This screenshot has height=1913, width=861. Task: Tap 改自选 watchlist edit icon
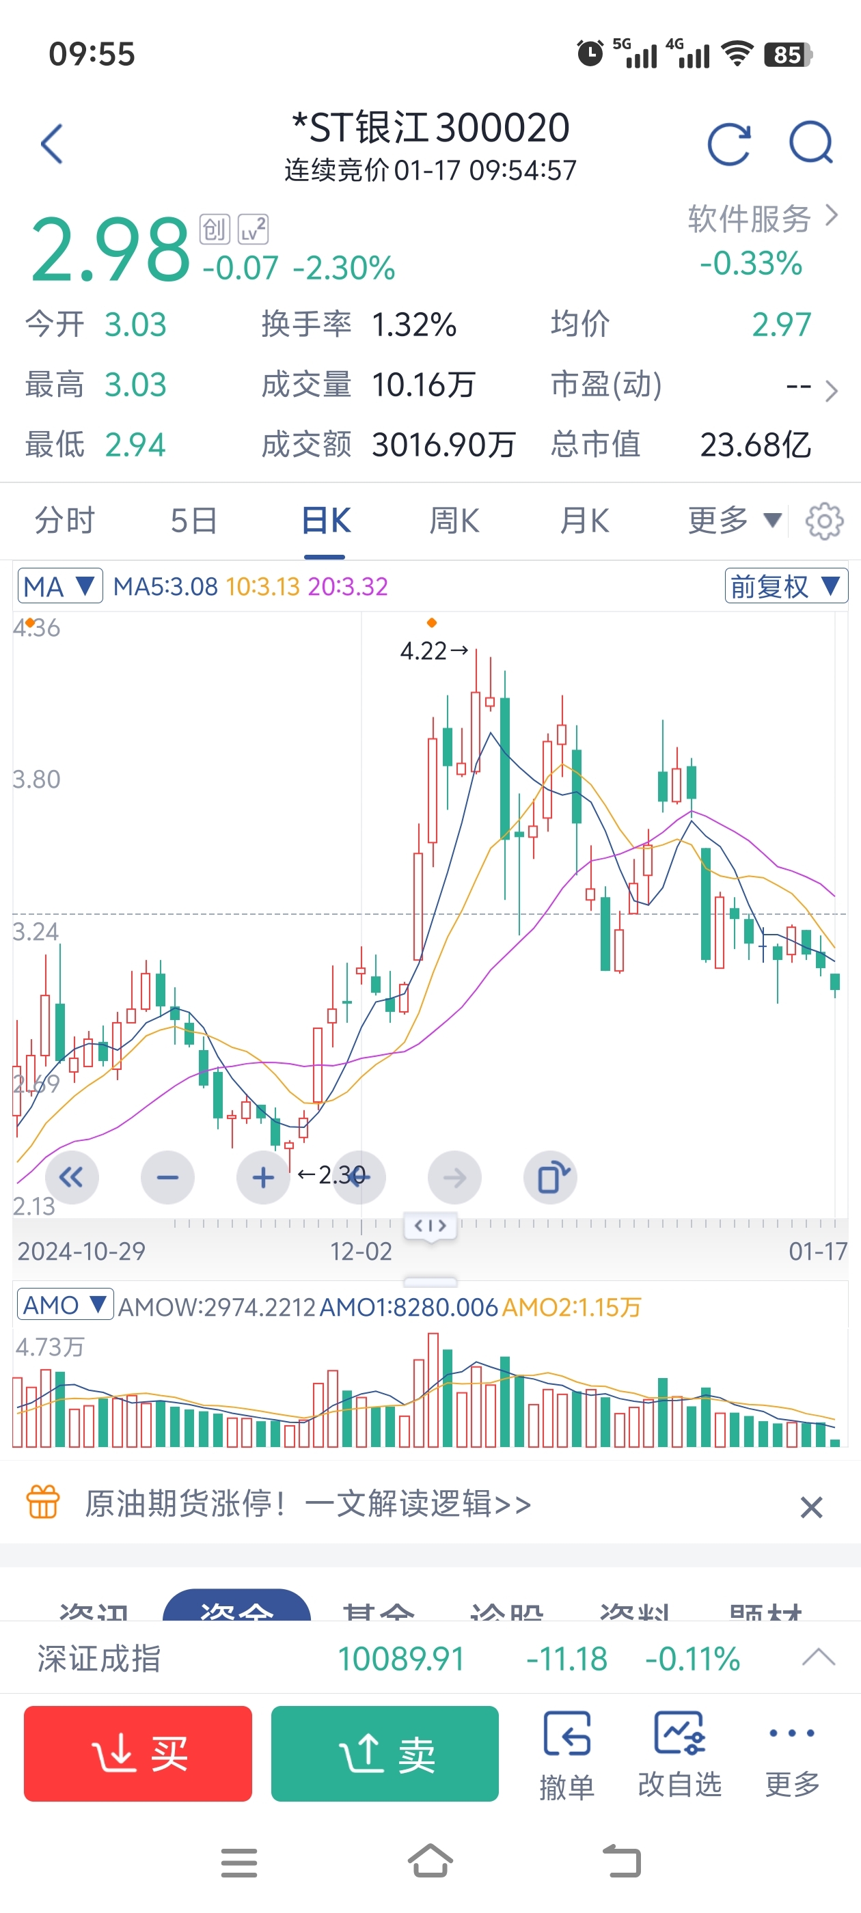(x=680, y=1756)
